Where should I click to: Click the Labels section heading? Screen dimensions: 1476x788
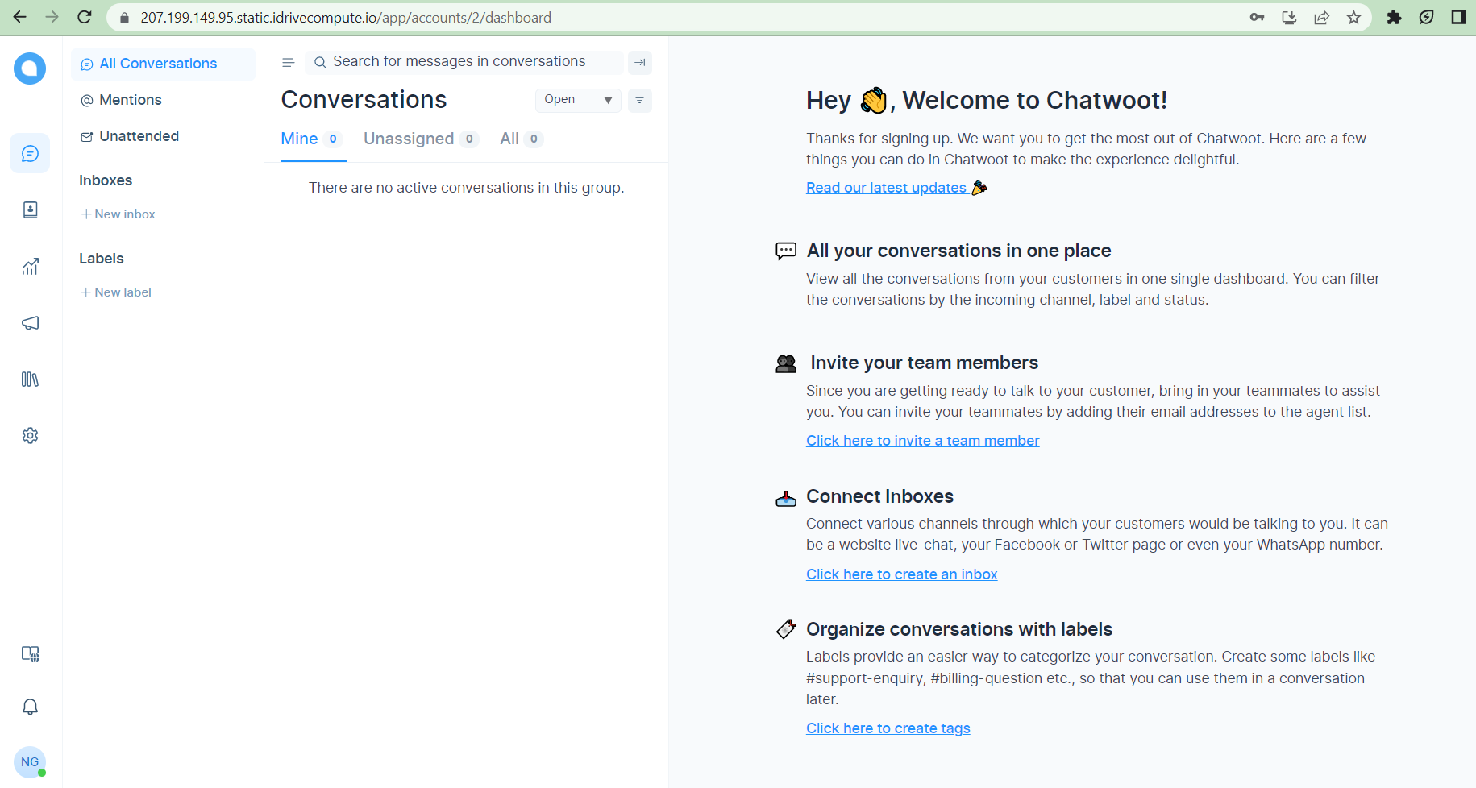(102, 259)
